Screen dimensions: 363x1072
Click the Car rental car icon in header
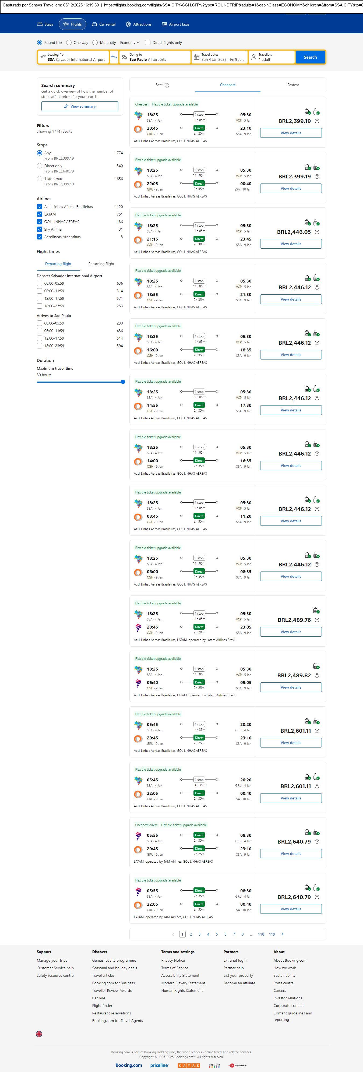pos(95,24)
